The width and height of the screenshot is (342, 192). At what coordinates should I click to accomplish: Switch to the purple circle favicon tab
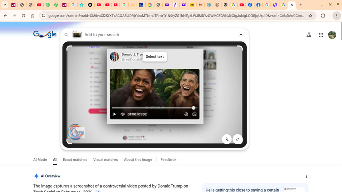(275, 5)
